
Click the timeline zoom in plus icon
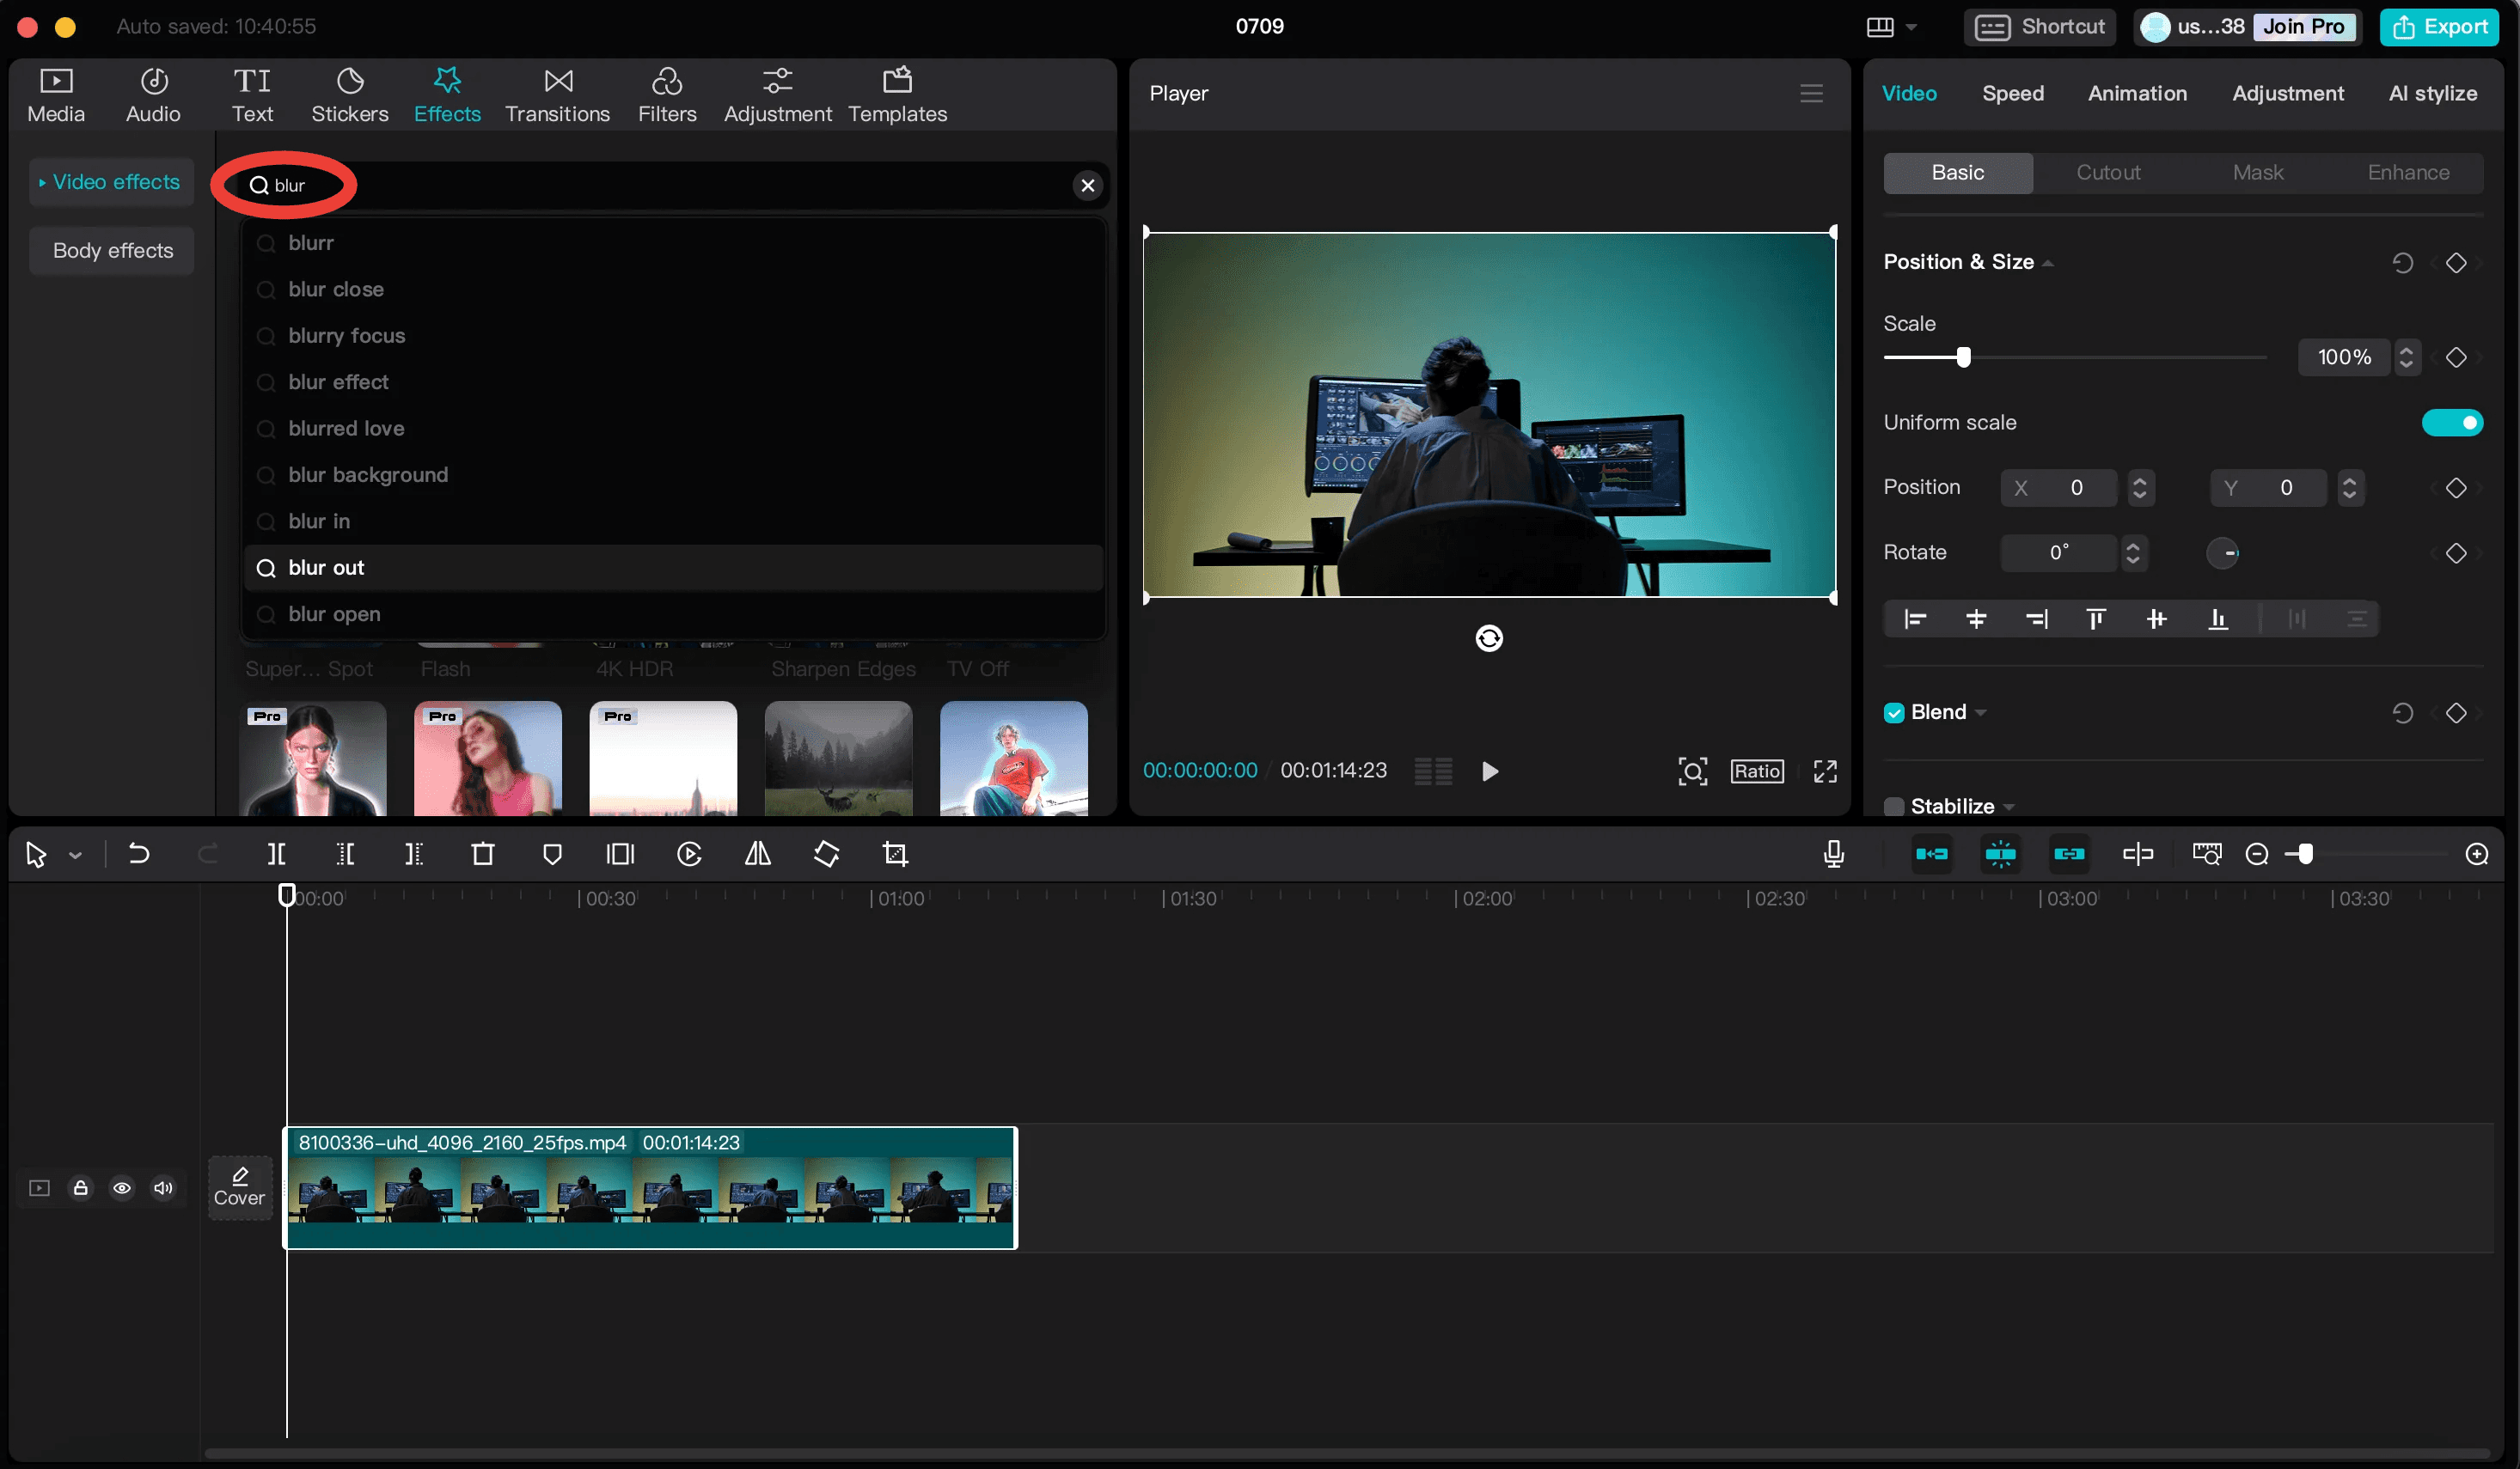2477,853
